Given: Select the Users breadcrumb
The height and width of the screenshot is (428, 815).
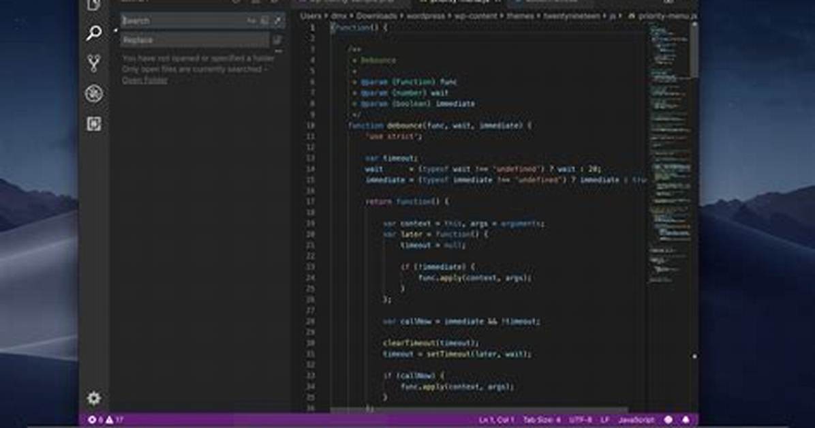Looking at the screenshot, I should (x=310, y=16).
